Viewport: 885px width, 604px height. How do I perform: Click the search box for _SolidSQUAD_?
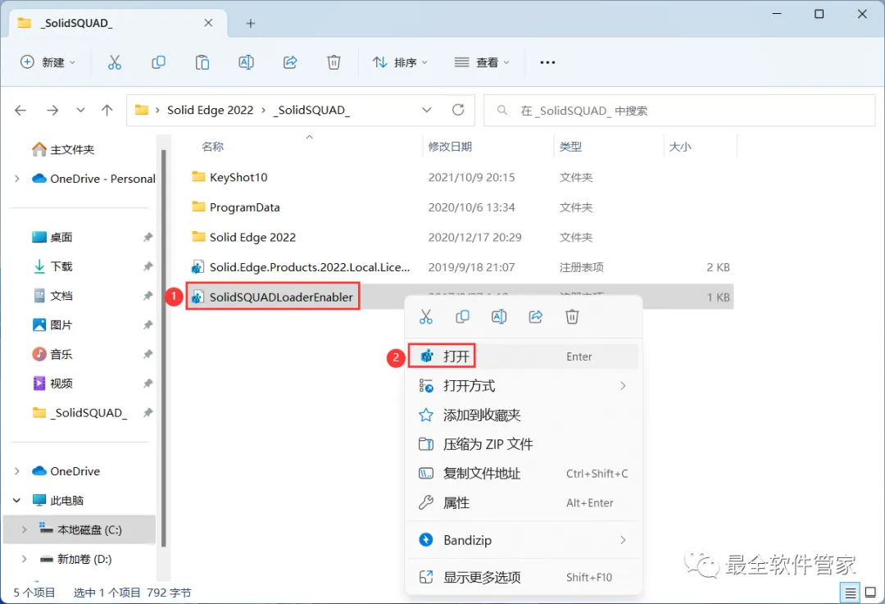pos(679,110)
